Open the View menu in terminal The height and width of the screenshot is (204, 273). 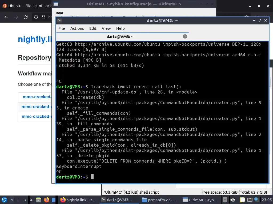(x=106, y=28)
